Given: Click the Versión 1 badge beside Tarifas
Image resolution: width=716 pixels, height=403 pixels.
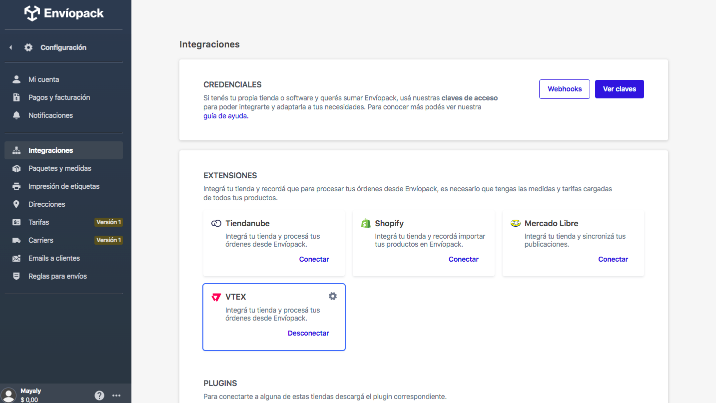Looking at the screenshot, I should coord(108,222).
